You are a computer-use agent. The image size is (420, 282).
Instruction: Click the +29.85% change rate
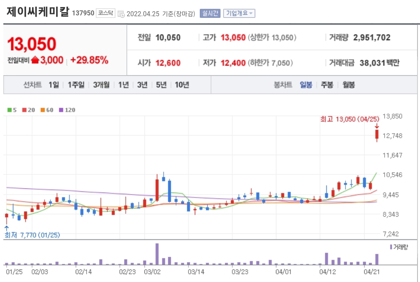pos(89,60)
